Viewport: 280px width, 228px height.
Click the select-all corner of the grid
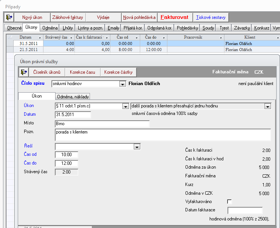tap(10, 37)
